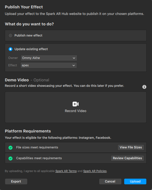Click the Record Video camera icon
The height and width of the screenshot is (190, 152).
click(75, 104)
